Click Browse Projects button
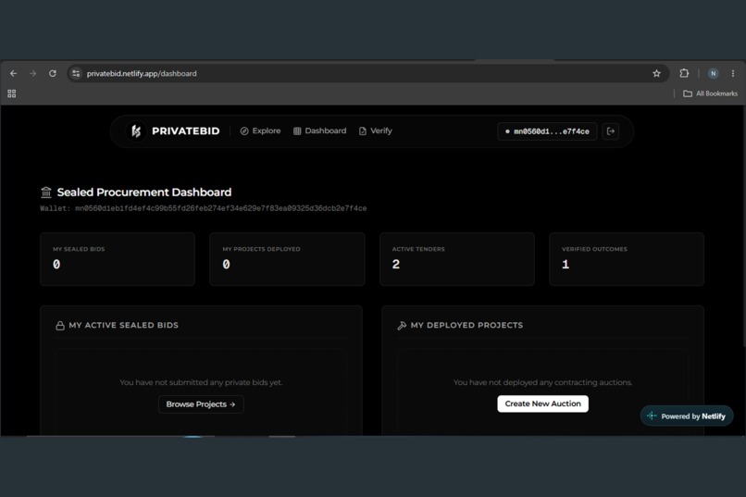Image resolution: width=746 pixels, height=497 pixels. pyautogui.click(x=201, y=404)
